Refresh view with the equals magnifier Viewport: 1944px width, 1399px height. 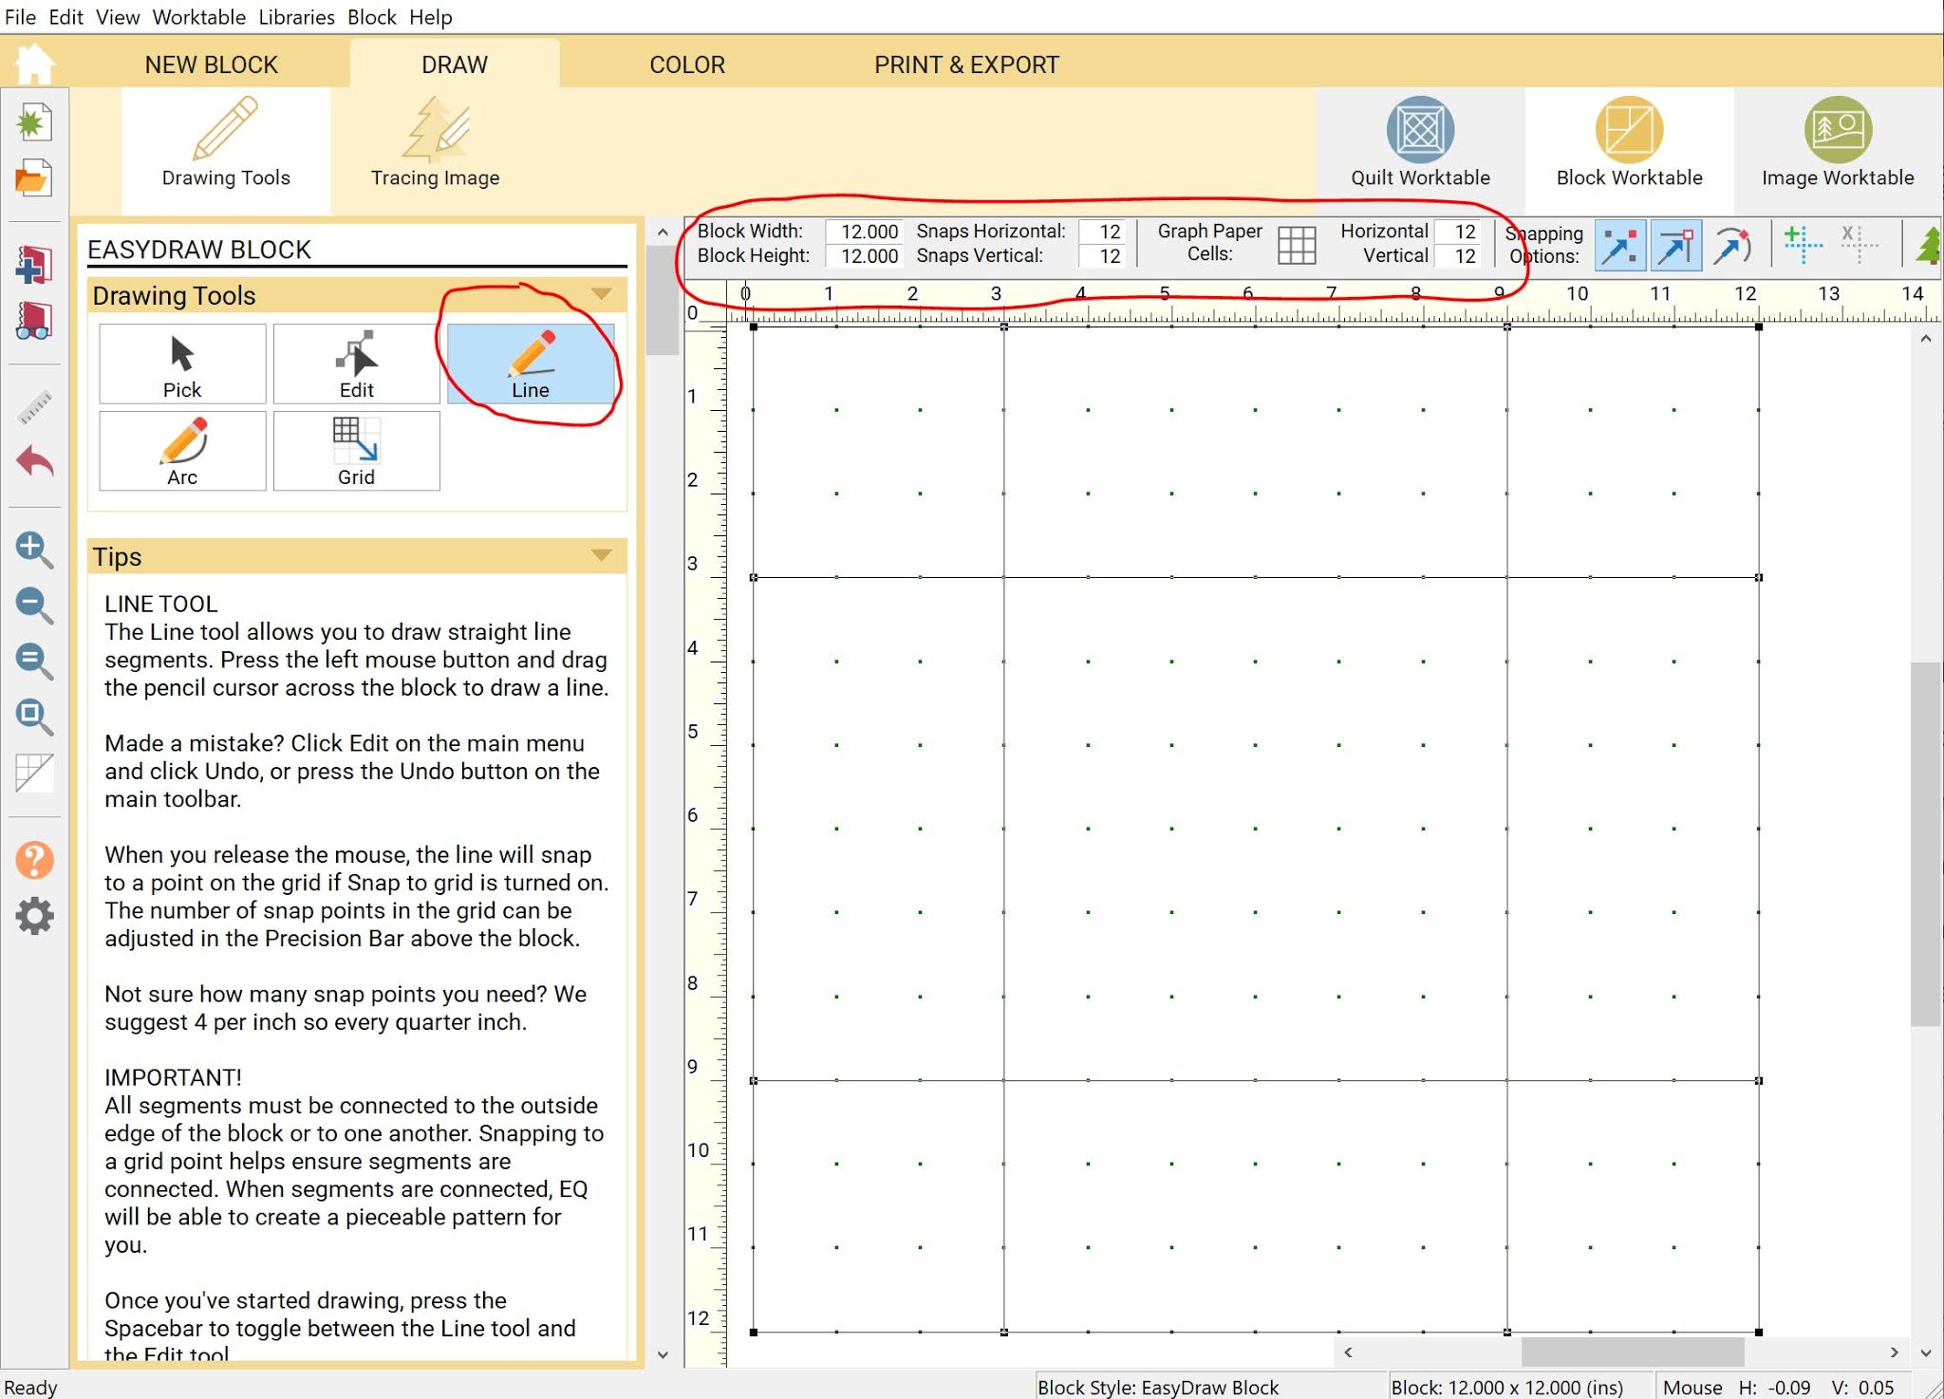34,661
